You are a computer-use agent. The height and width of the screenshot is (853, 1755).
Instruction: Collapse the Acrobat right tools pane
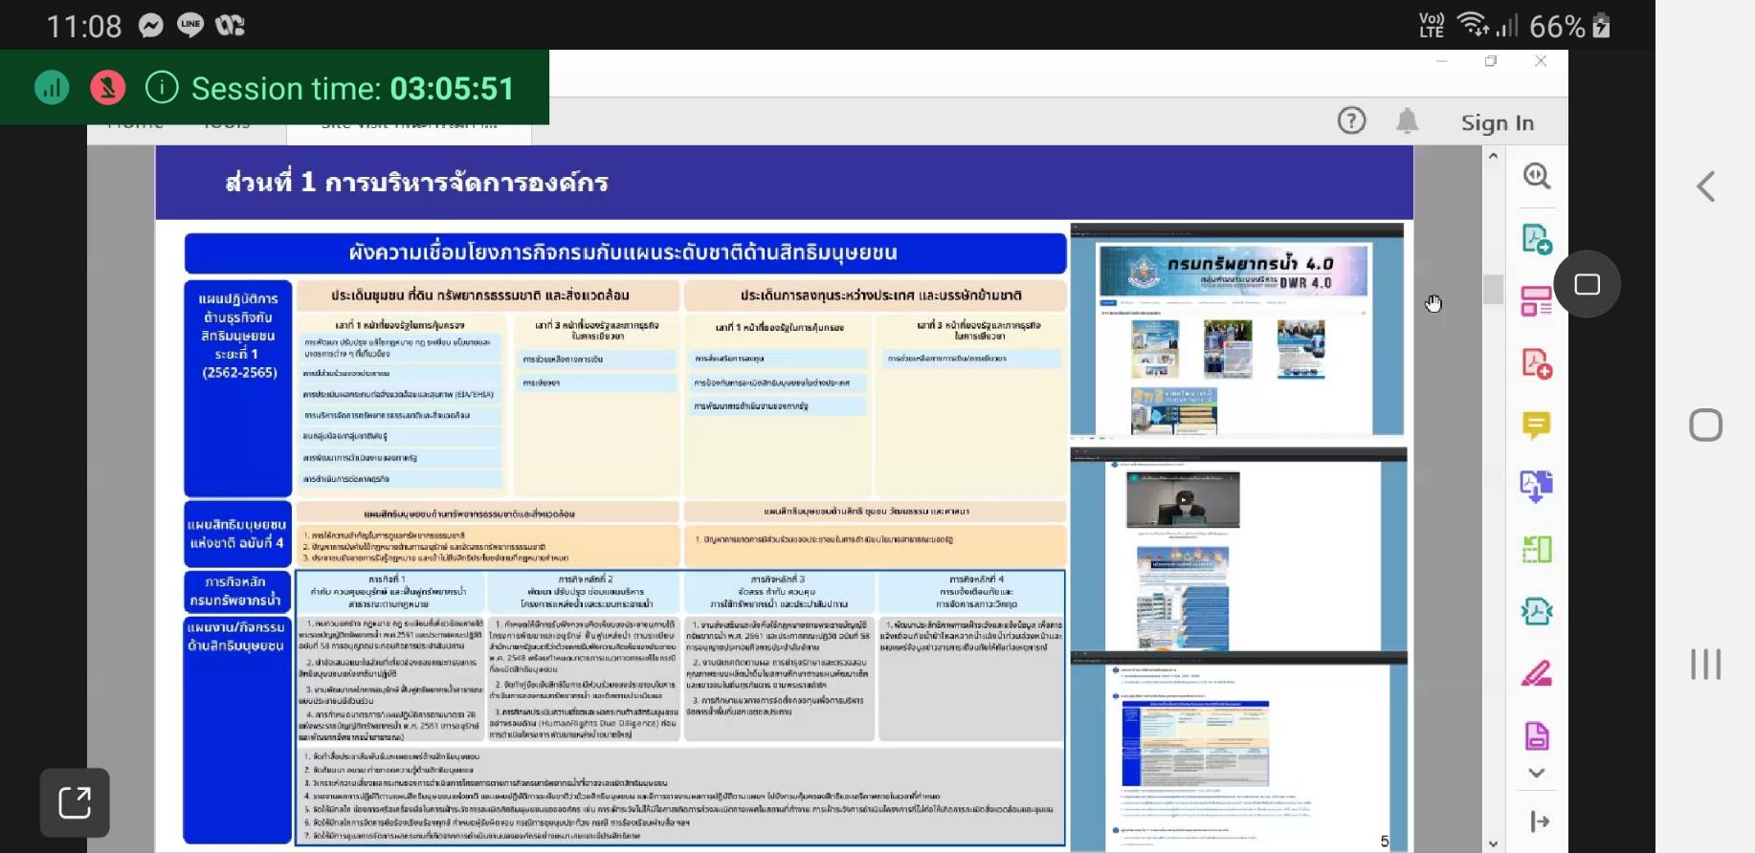point(1539,821)
